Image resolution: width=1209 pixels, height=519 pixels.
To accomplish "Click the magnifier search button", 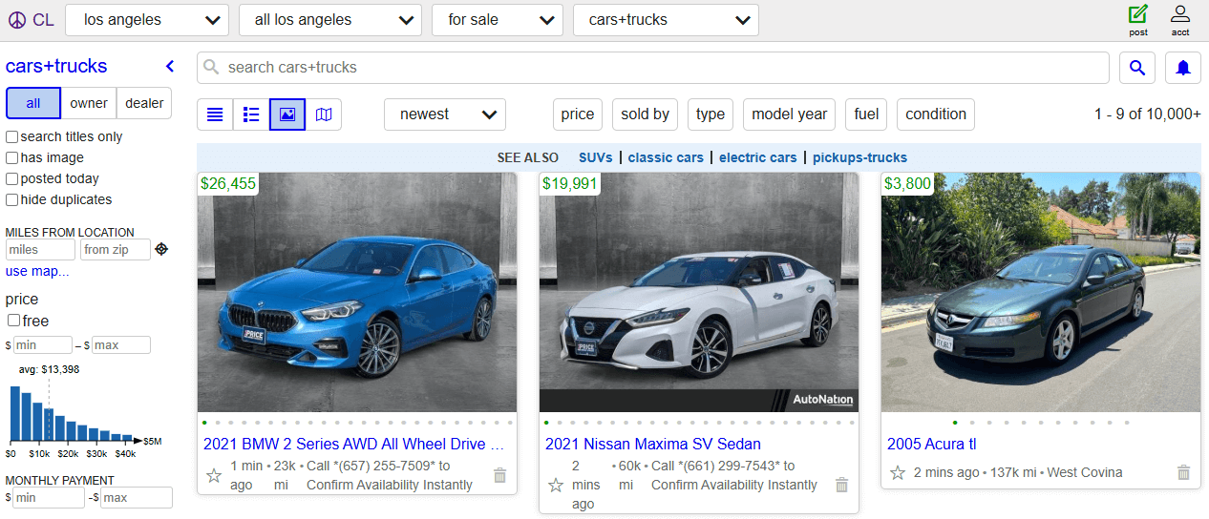I will pos(1136,68).
